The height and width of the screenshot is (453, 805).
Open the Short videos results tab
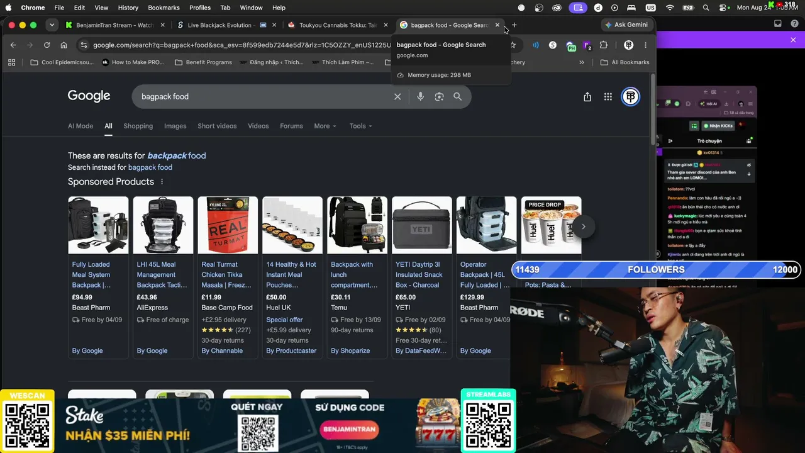(x=217, y=126)
